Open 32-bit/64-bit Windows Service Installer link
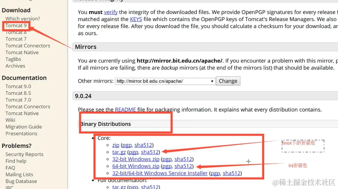The height and width of the screenshot is (189, 338). coord(160,173)
